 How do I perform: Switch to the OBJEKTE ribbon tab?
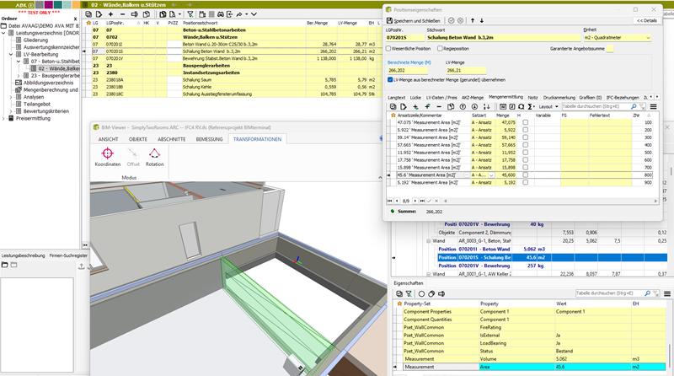point(137,138)
